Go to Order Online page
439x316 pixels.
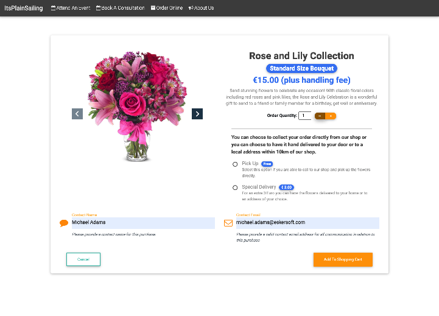click(x=167, y=8)
